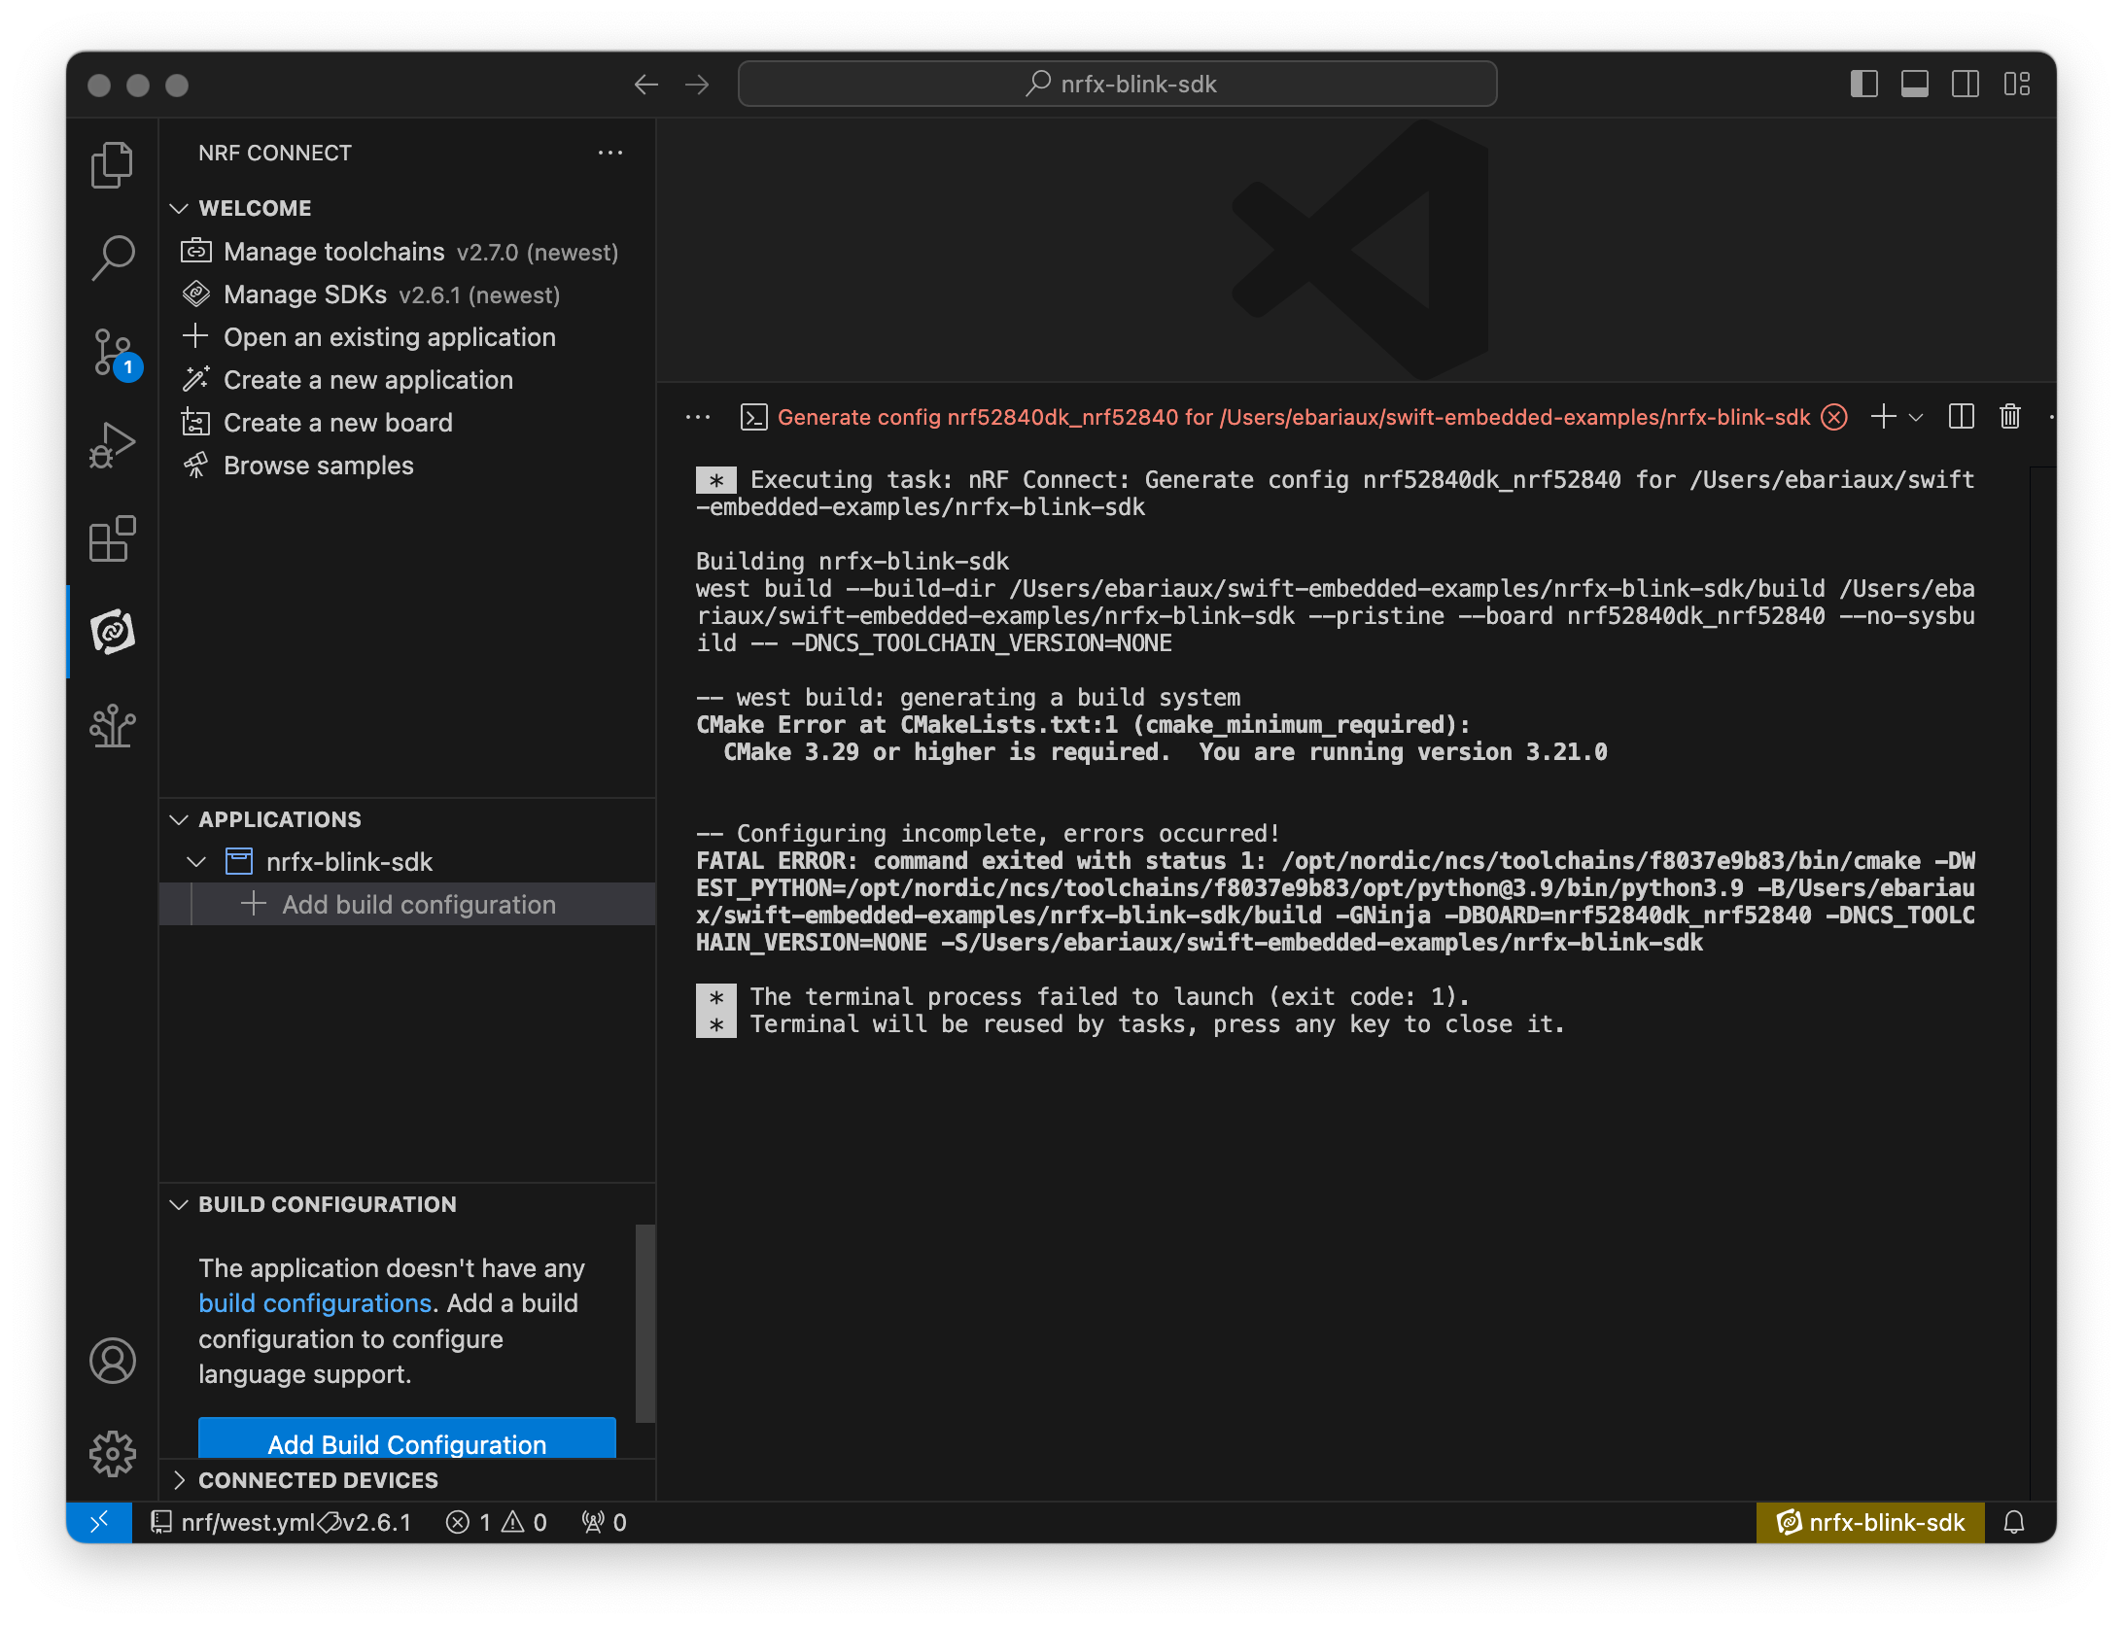Viewport: 2123px width, 1625px height.
Task: Choose Create a new board
Action: coord(407,423)
